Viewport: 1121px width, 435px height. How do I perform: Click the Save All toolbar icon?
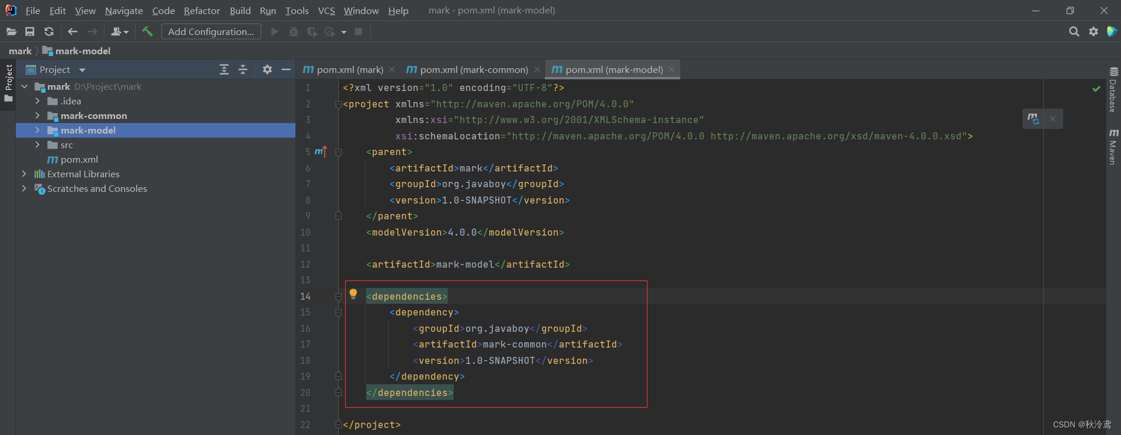point(30,31)
